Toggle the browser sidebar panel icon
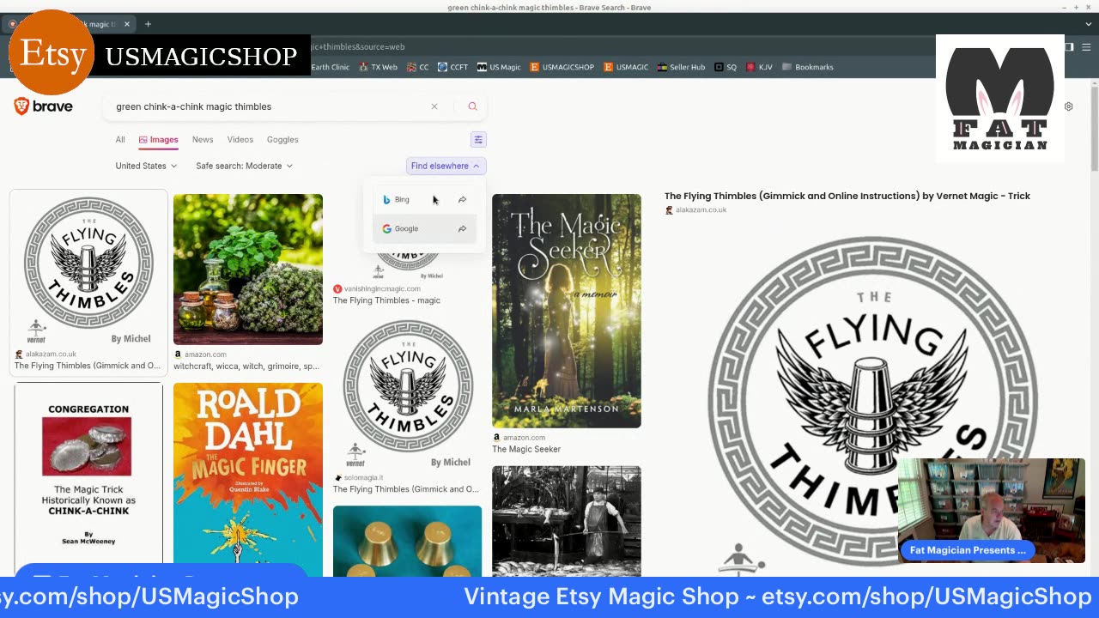 pos(1069,46)
